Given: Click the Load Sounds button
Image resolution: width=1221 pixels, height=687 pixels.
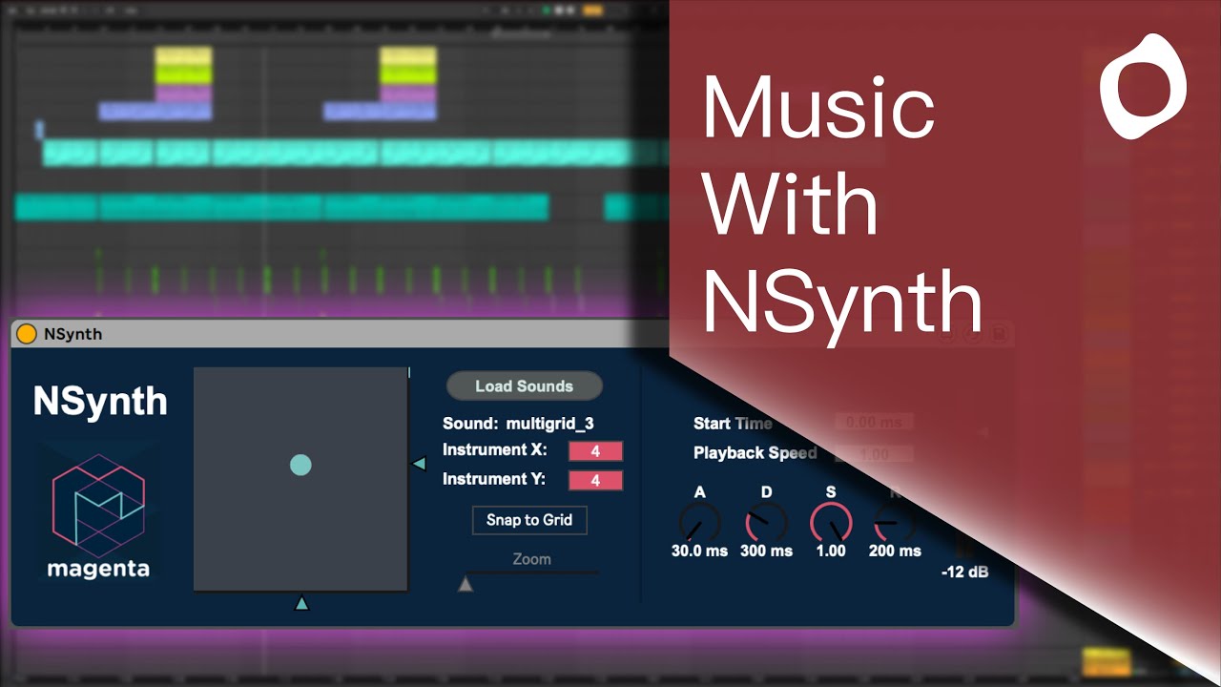Looking at the screenshot, I should (x=525, y=386).
